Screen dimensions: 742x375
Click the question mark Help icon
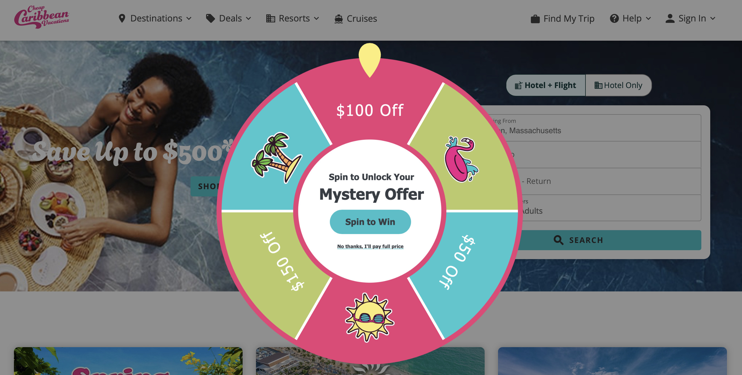pos(614,18)
